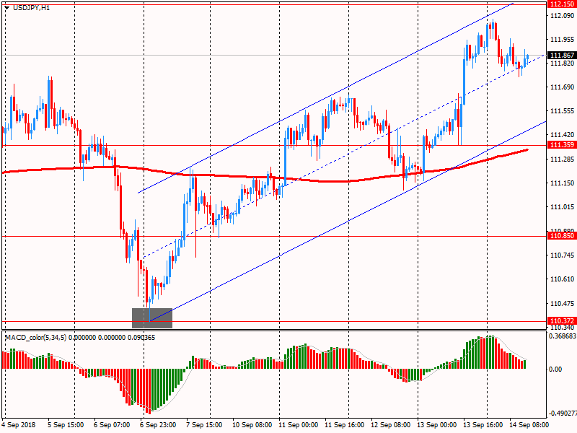Open the USDJPY,H1 chart dropdown arrow
This screenshot has width=577, height=433.
pyautogui.click(x=7, y=8)
